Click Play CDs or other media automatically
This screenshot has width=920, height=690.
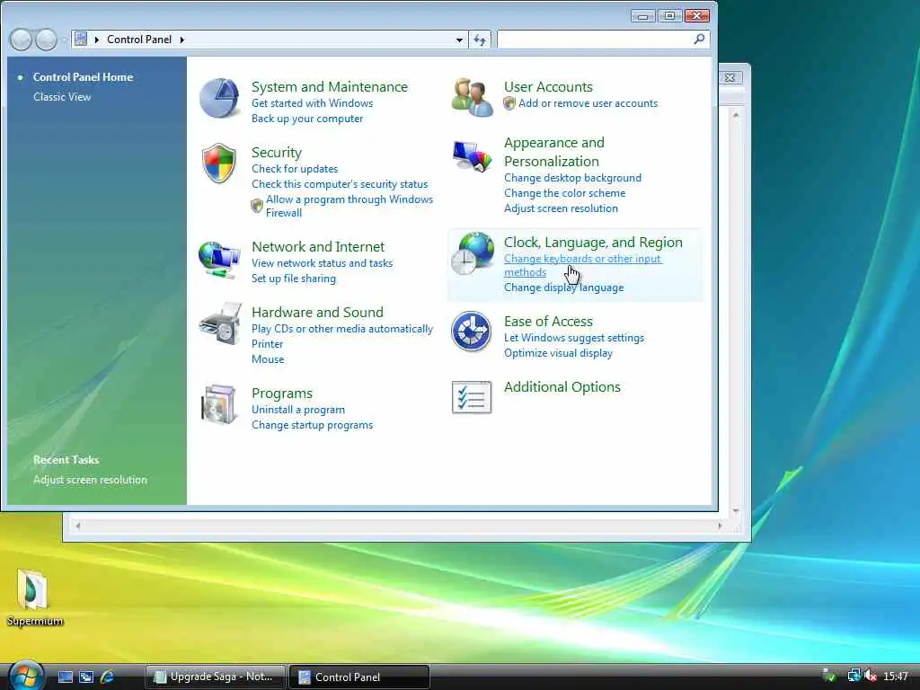tap(342, 329)
